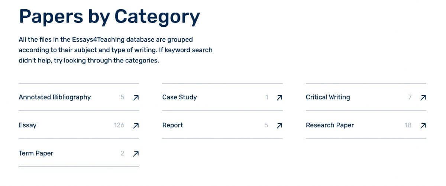Open the Annotated Bibliography category link
This screenshot has width=446, height=186.
55,97
